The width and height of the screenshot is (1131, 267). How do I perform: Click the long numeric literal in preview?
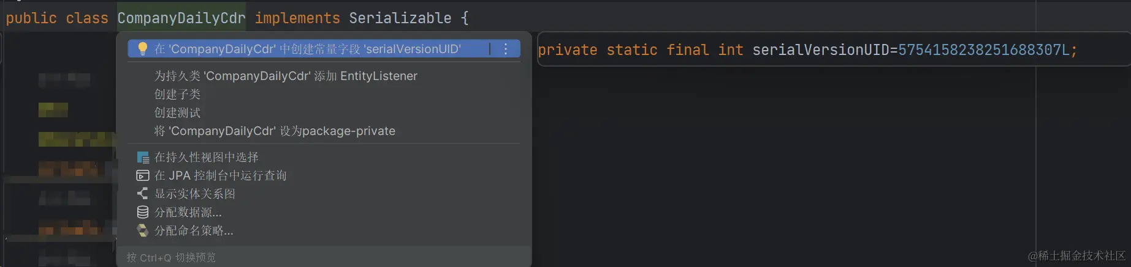click(x=984, y=50)
